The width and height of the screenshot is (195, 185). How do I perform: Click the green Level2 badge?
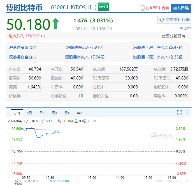pyautogui.click(x=103, y=7)
